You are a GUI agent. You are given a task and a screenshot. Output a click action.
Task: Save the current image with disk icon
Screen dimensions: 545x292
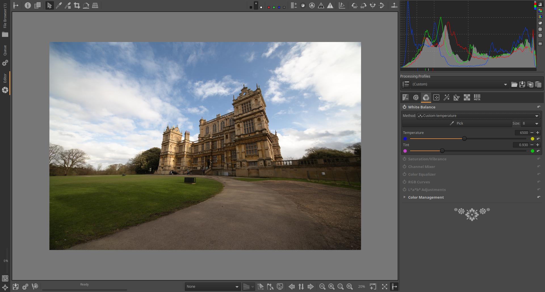(x=16, y=287)
